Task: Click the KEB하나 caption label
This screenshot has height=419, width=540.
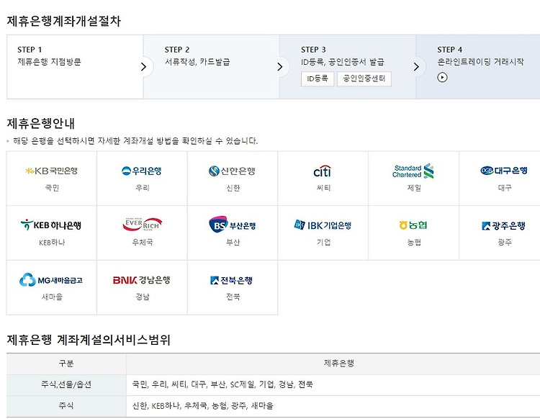Action: [x=52, y=243]
